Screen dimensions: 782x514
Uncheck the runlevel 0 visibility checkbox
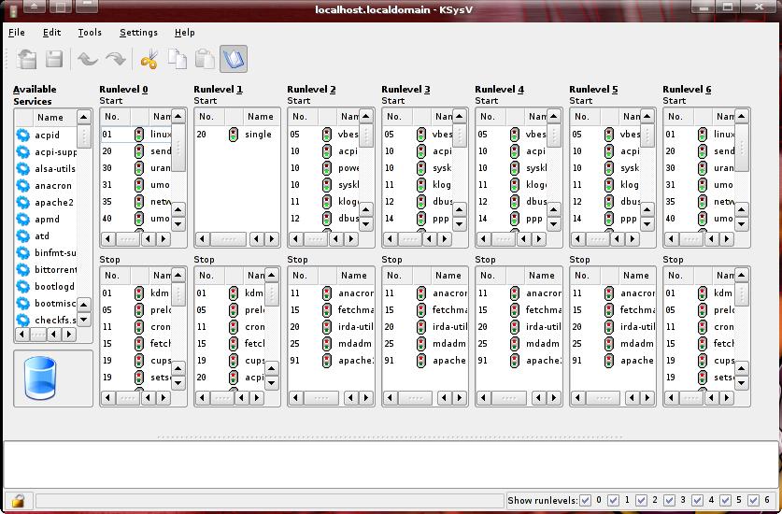(586, 501)
